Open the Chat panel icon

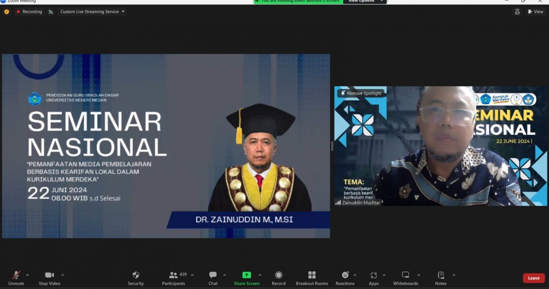pos(213,278)
